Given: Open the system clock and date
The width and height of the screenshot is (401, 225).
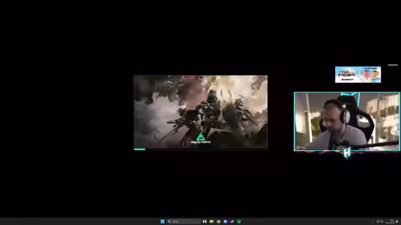Looking at the screenshot, I should click(x=390, y=221).
